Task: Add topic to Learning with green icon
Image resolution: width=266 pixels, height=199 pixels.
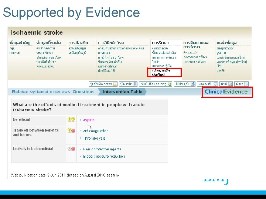Action: coord(156,84)
